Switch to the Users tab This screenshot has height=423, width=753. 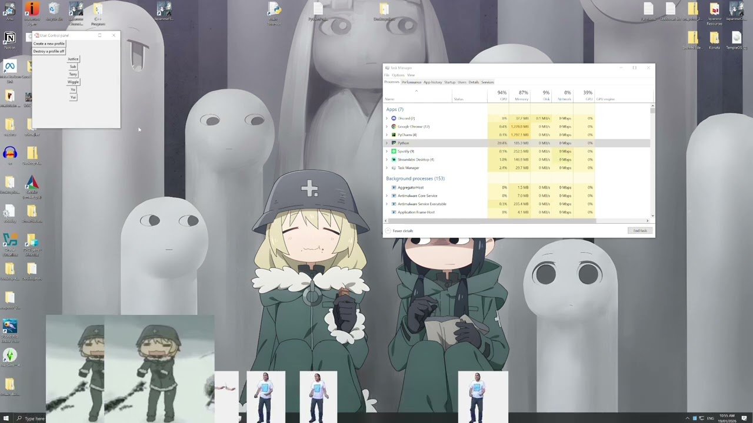tap(462, 82)
